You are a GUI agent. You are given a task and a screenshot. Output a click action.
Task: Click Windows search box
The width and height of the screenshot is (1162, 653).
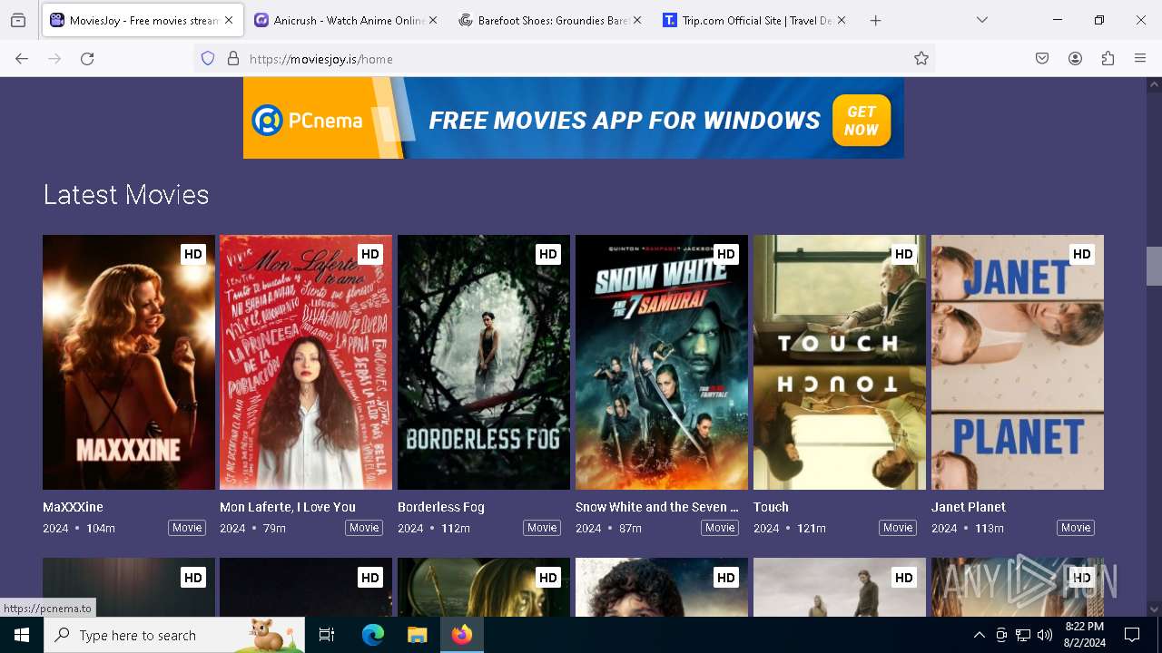point(174,635)
